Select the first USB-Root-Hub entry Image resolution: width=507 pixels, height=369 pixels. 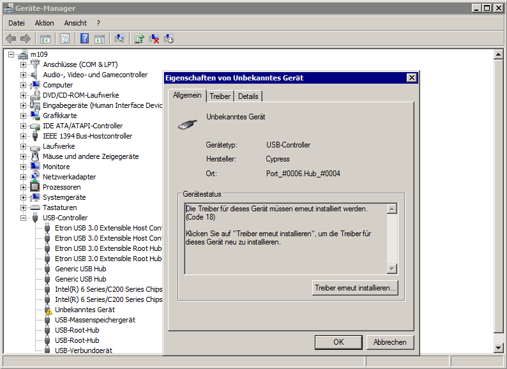77,330
